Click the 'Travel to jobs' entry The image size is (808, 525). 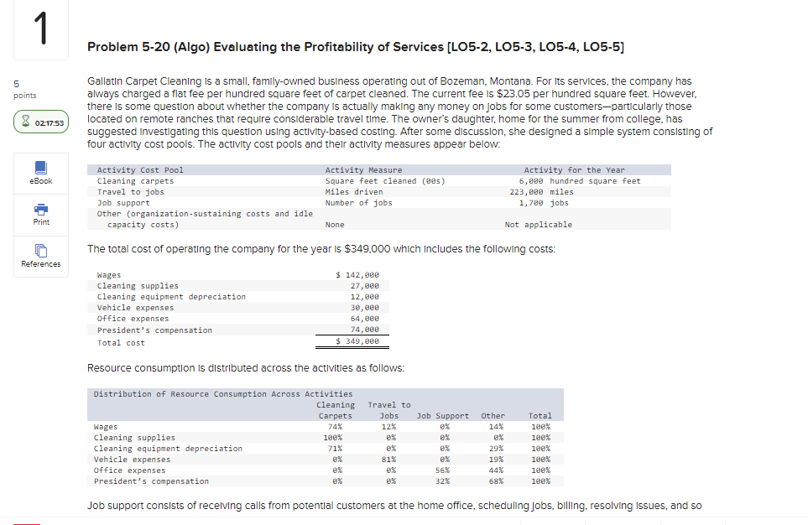(x=128, y=191)
